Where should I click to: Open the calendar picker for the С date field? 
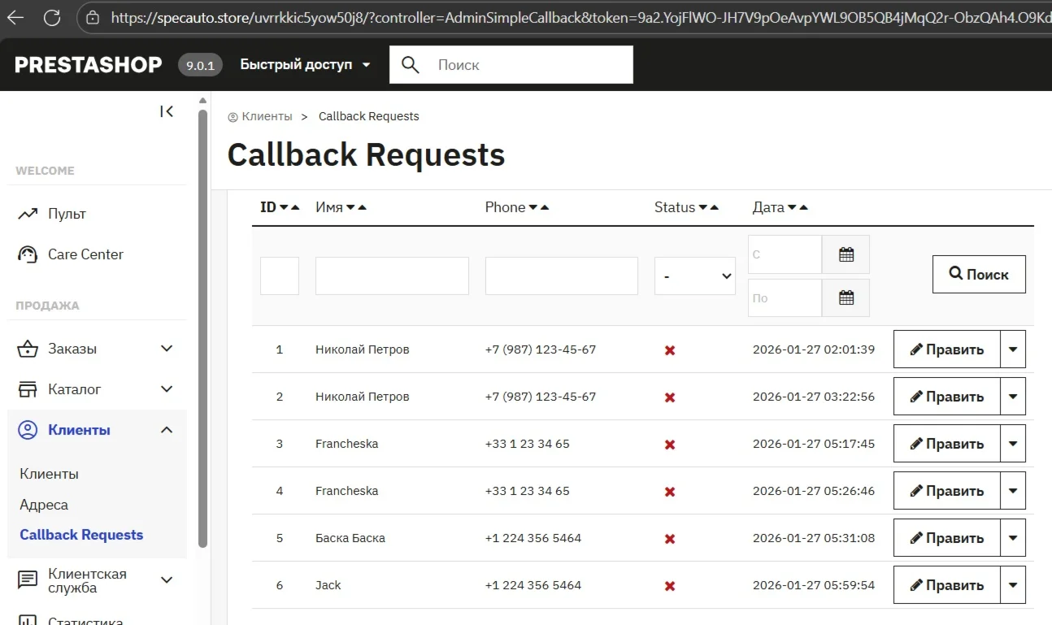pyautogui.click(x=846, y=254)
